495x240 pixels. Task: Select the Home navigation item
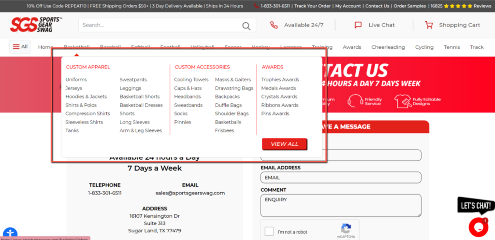(x=45, y=47)
